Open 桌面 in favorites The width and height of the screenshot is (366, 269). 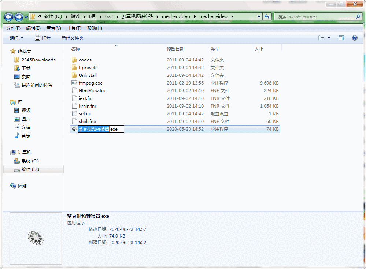26,77
